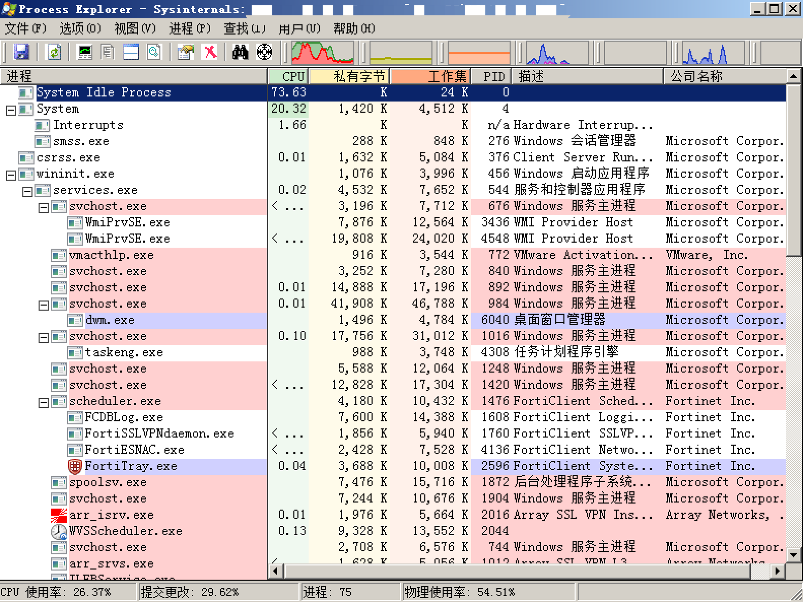Open the 进程(P) menu

click(190, 28)
